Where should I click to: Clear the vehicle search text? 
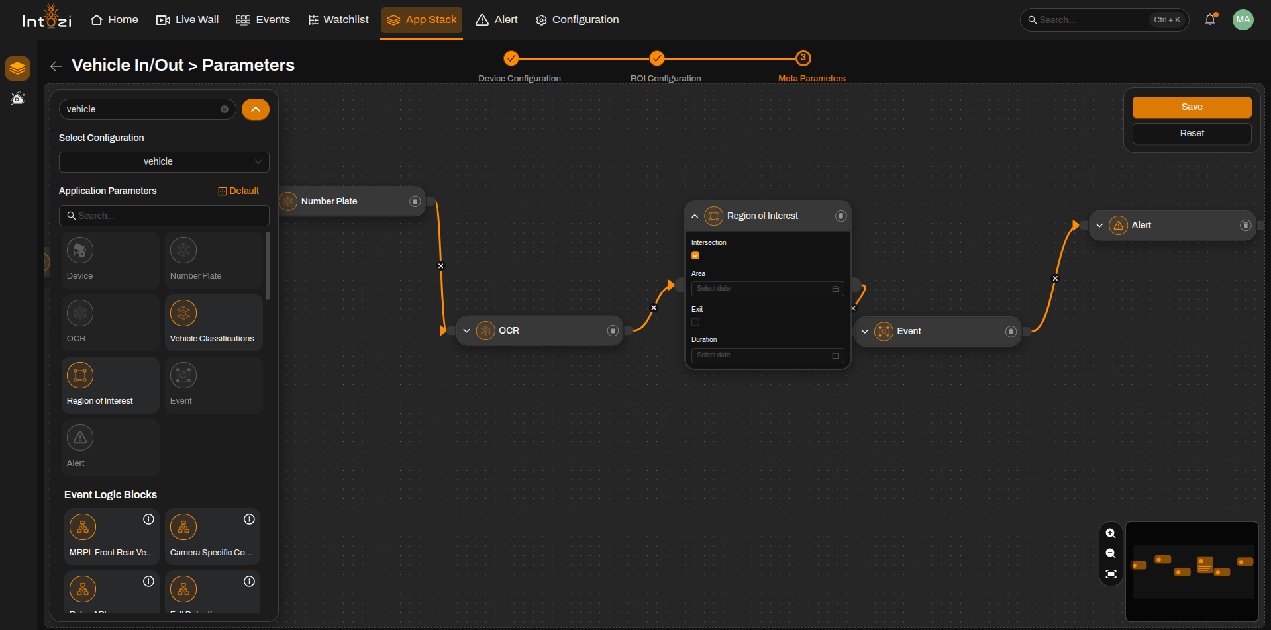pyautogui.click(x=225, y=109)
